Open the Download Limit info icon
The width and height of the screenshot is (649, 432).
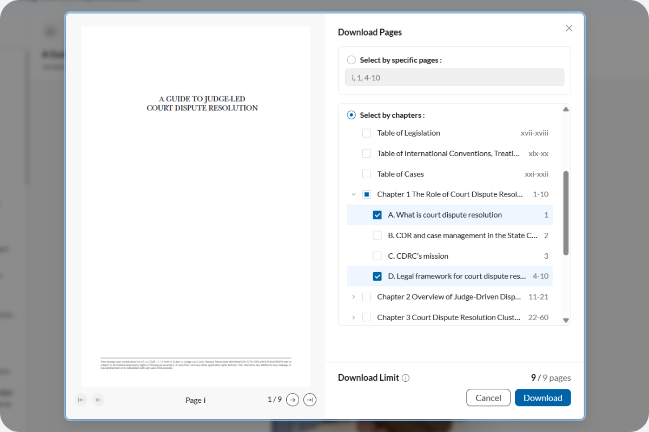click(406, 378)
